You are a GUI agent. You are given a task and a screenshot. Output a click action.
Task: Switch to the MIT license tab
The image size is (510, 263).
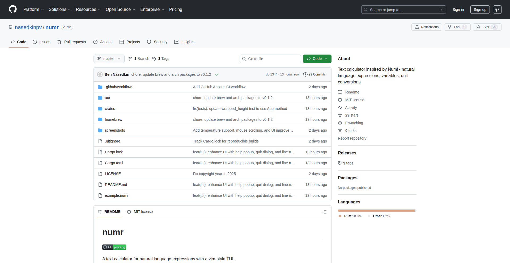(140, 212)
